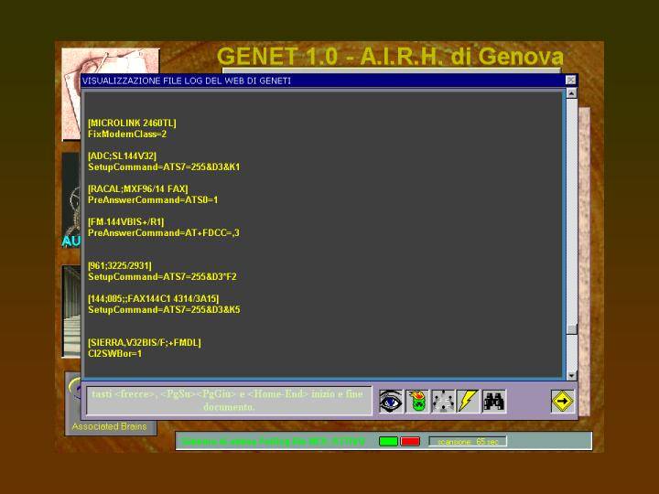Click the yellow arrow road sign icon
659x494 pixels.
point(562,402)
